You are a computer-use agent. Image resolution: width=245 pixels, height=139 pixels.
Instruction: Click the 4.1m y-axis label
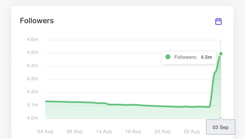click(32, 105)
